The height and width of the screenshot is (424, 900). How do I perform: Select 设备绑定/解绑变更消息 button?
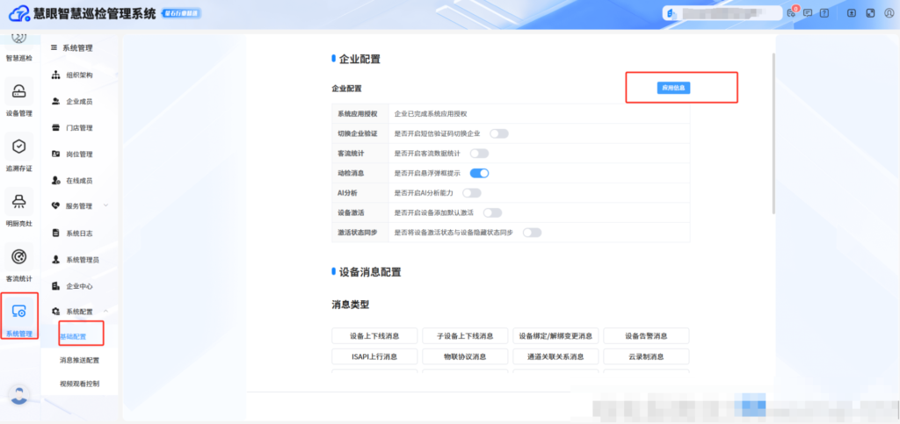(555, 335)
